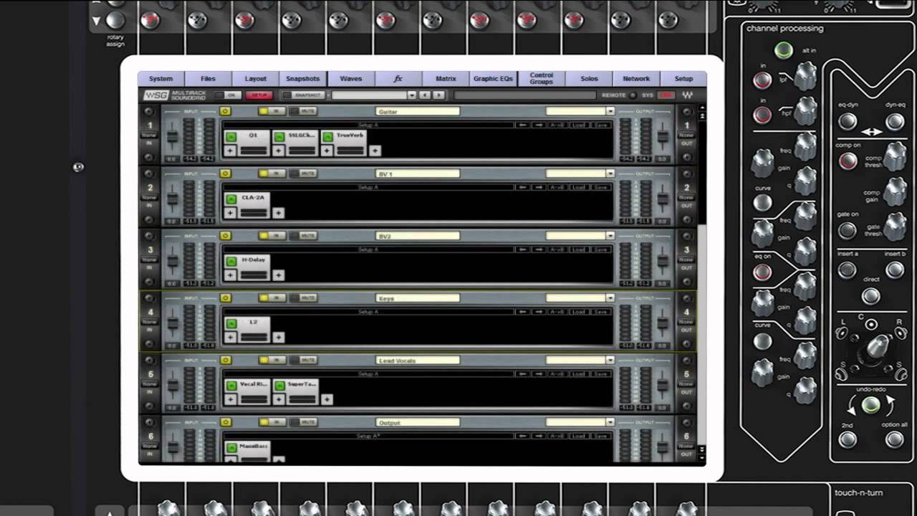Toggle power on Keys rack
This screenshot has width=917, height=516.
coord(226,298)
